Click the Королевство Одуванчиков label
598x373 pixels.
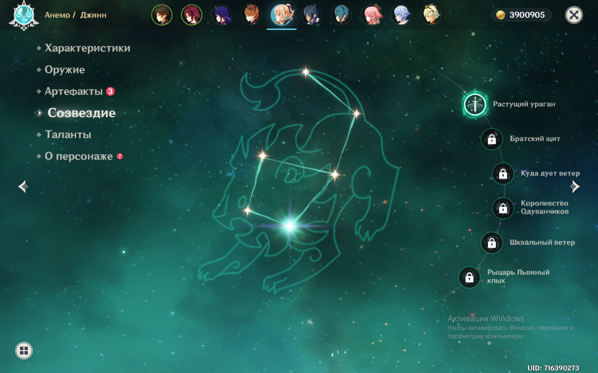[544, 207]
